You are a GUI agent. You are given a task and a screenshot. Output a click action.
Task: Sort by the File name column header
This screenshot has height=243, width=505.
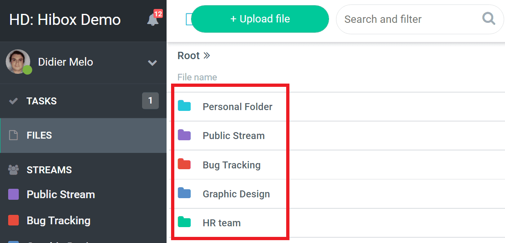[x=197, y=77]
